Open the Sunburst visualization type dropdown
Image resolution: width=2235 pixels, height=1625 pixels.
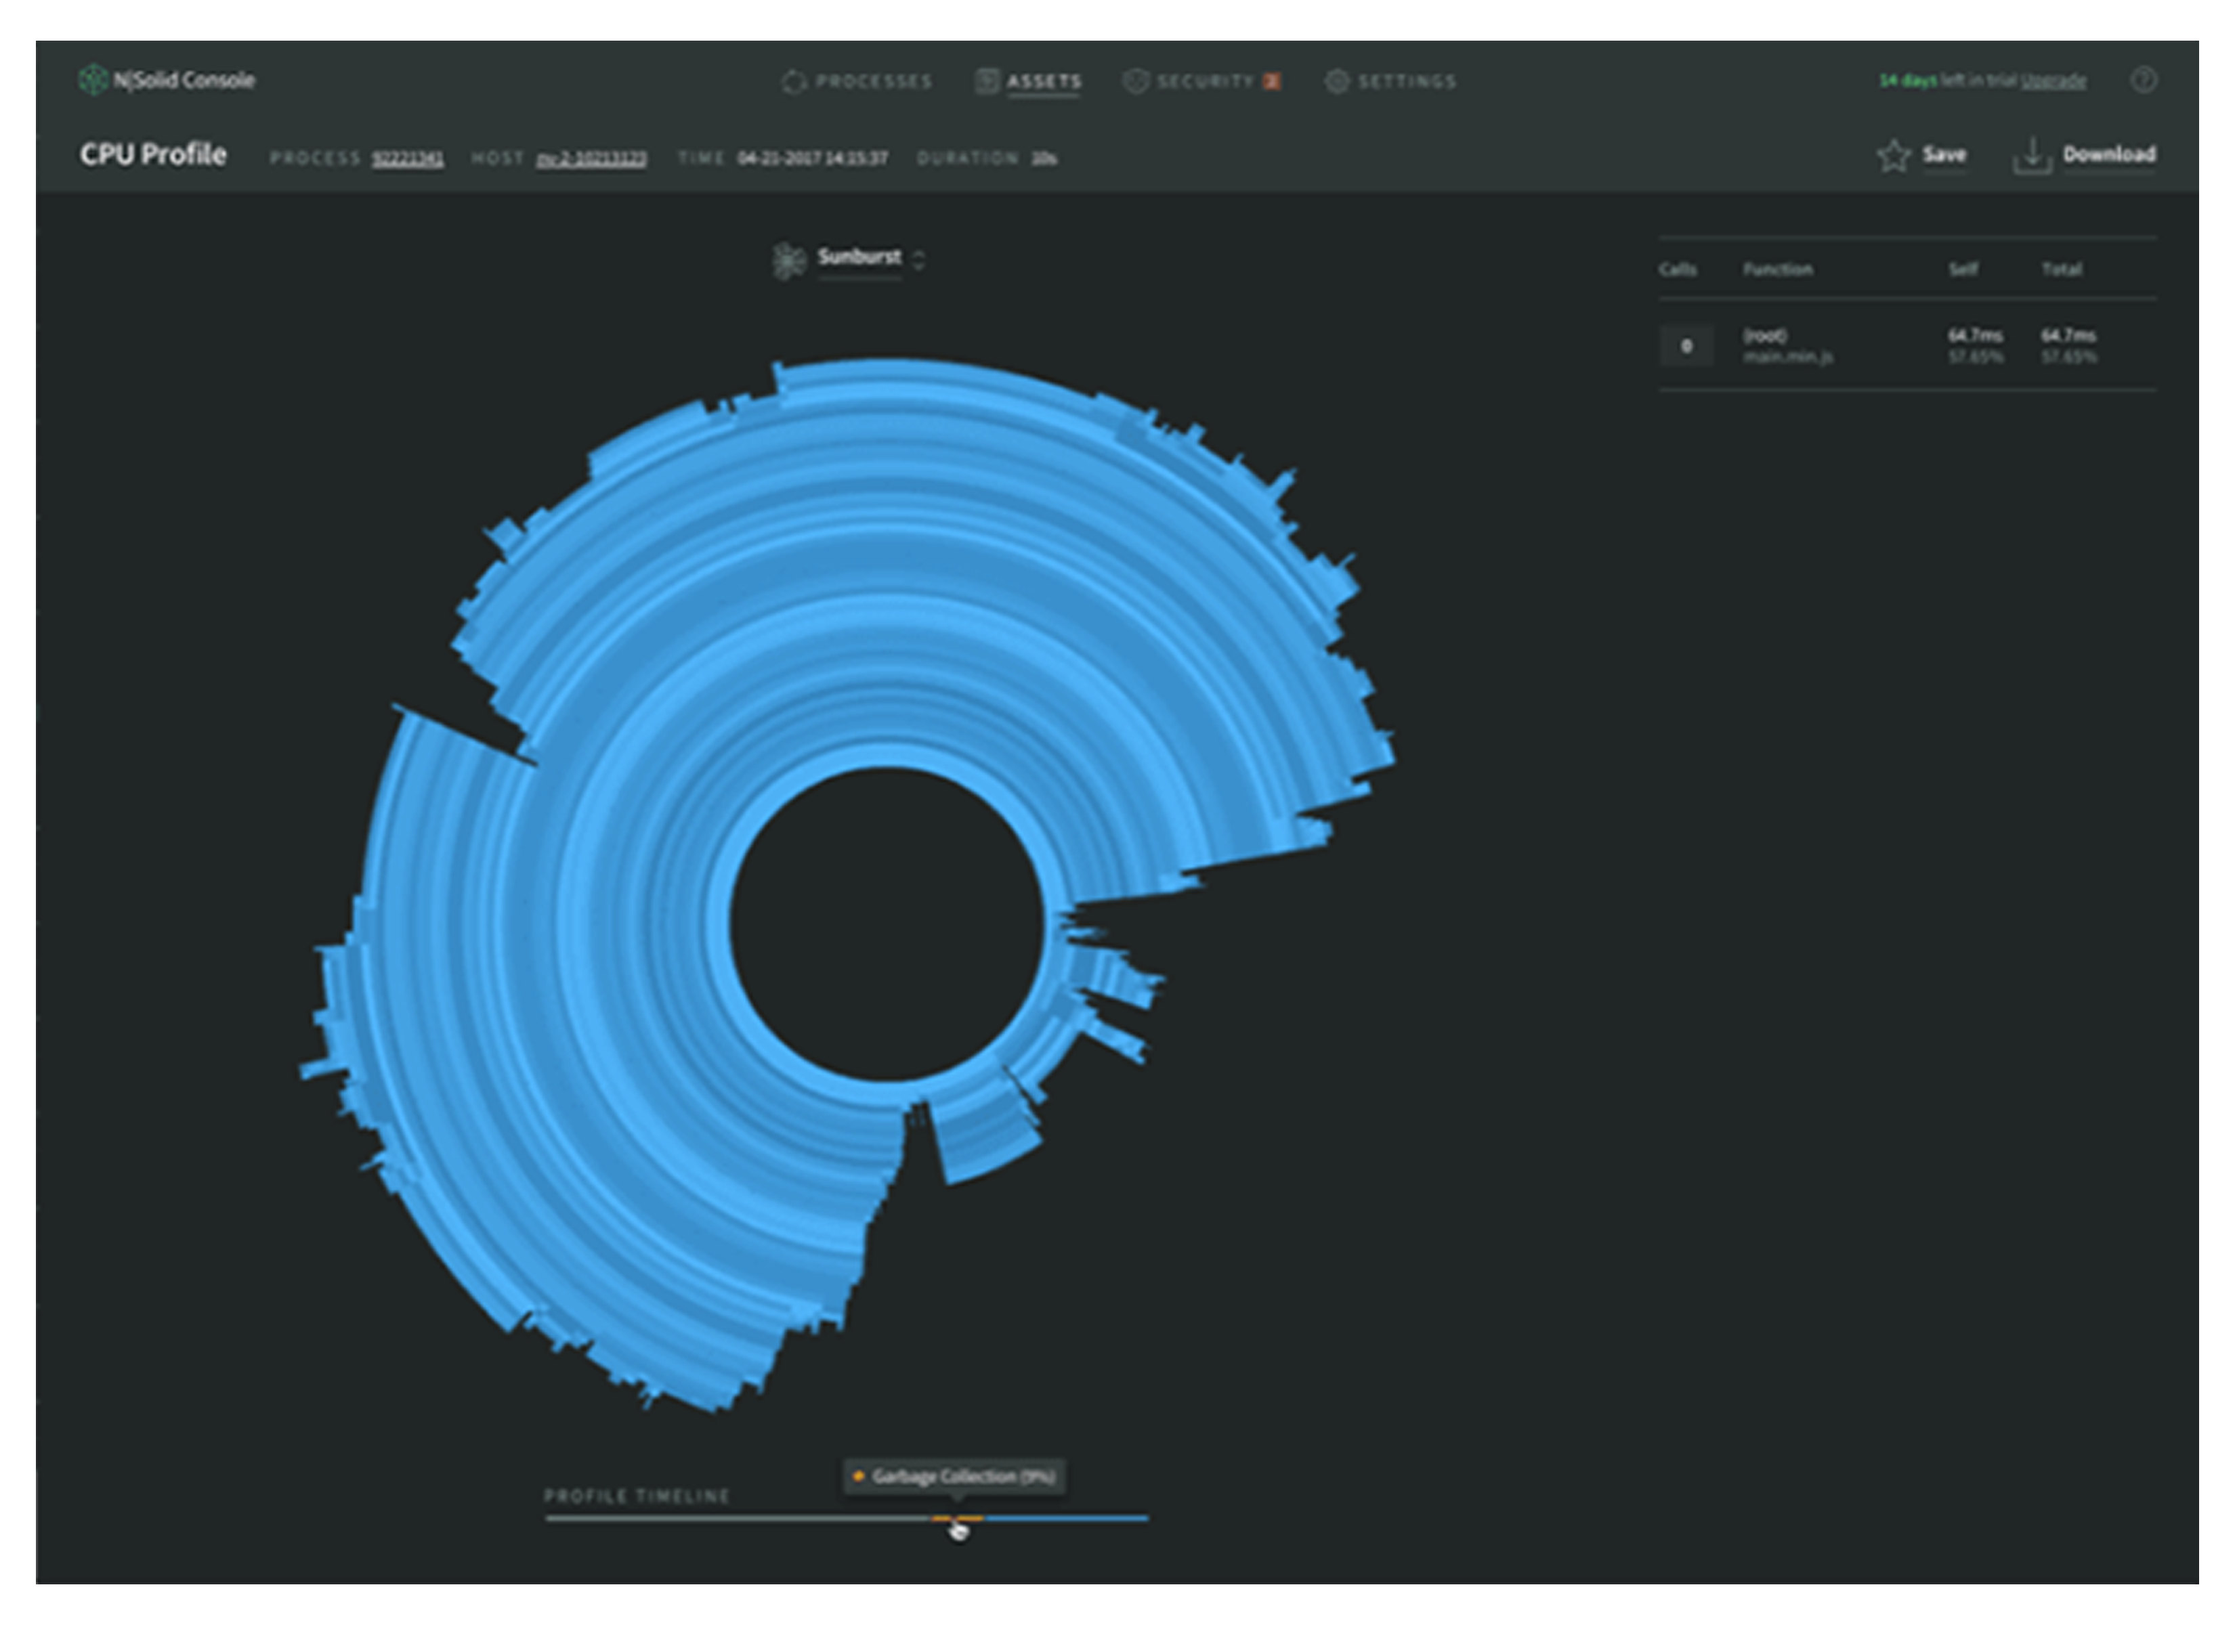click(858, 257)
